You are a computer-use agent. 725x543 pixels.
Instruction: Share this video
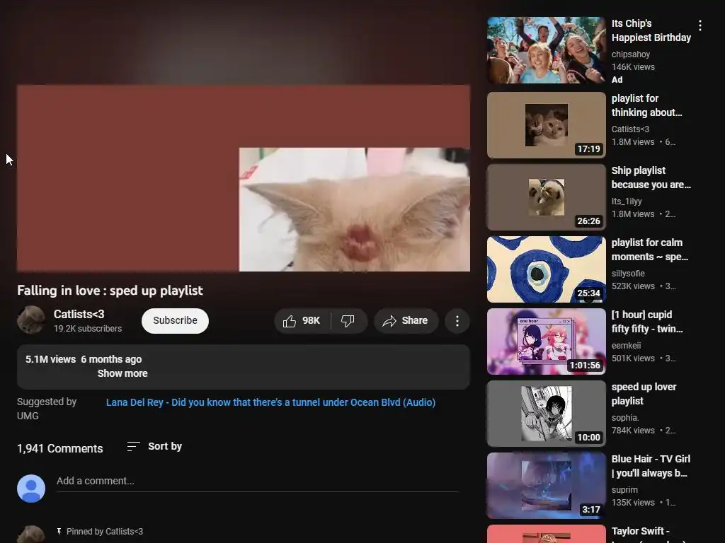click(x=406, y=321)
